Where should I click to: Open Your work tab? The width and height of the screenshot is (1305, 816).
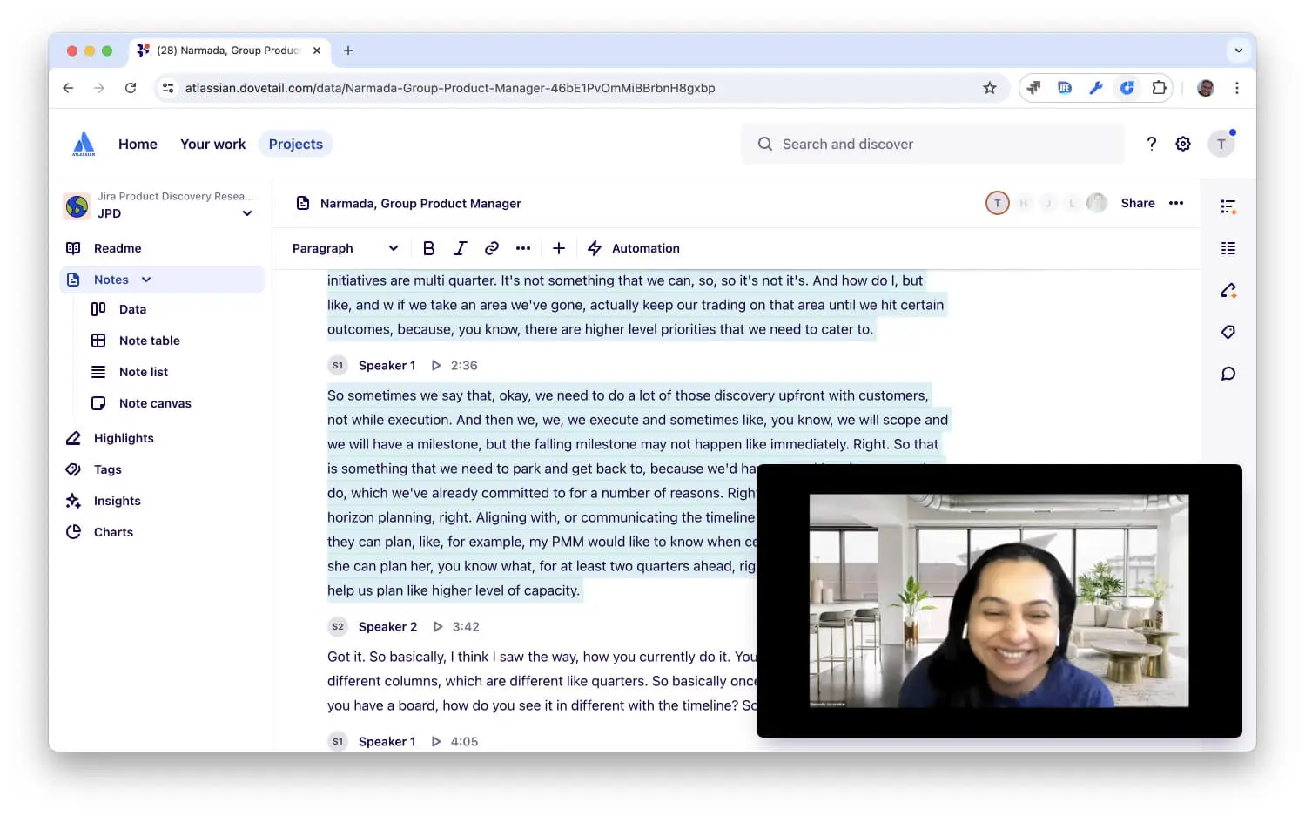pos(212,144)
